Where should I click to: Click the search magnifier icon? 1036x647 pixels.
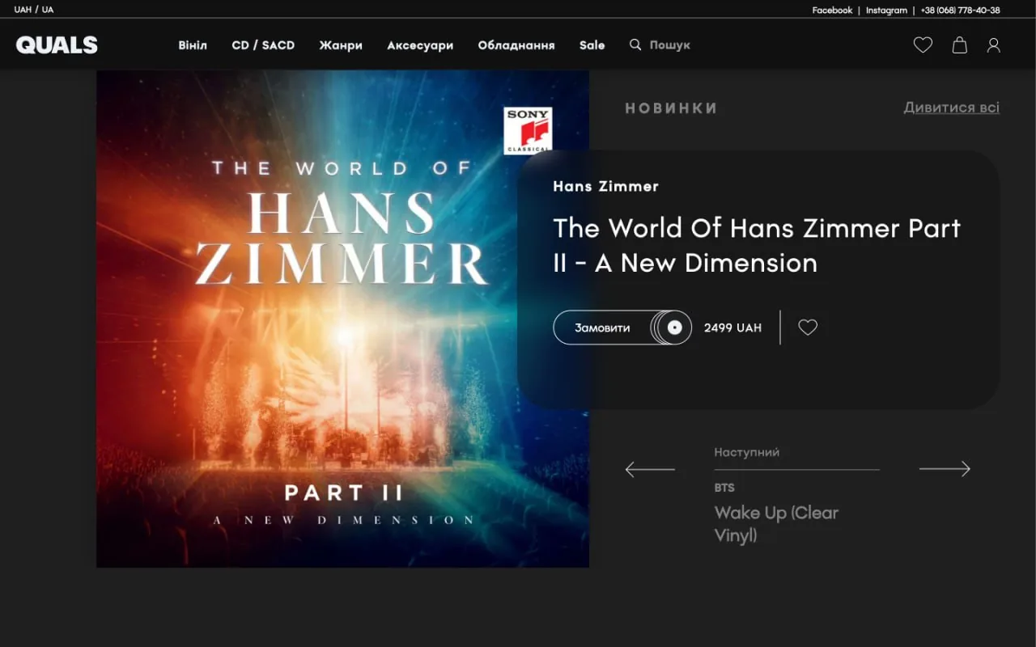click(635, 44)
